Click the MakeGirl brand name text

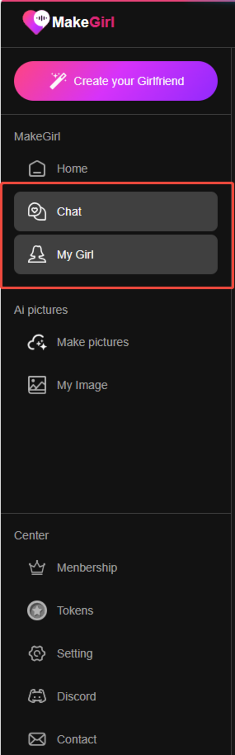pos(83,22)
